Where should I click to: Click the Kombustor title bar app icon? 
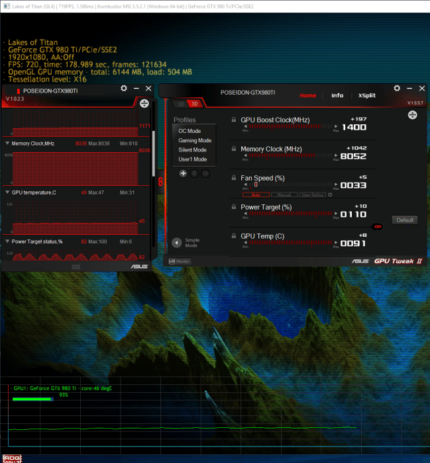pyautogui.click(x=7, y=6)
